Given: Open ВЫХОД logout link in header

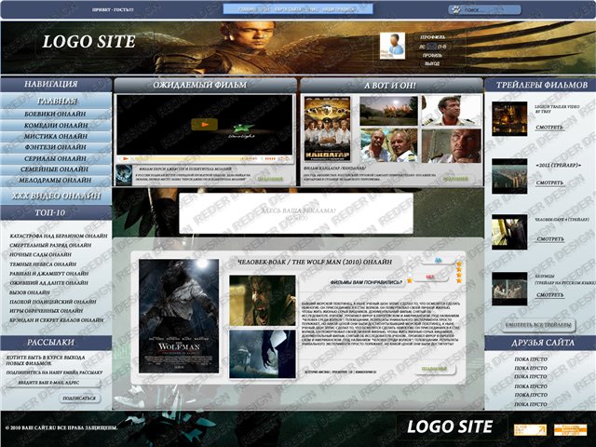Looking at the screenshot, I should pyautogui.click(x=432, y=64).
